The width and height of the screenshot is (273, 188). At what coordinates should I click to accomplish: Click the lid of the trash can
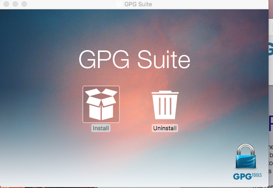[165, 93]
